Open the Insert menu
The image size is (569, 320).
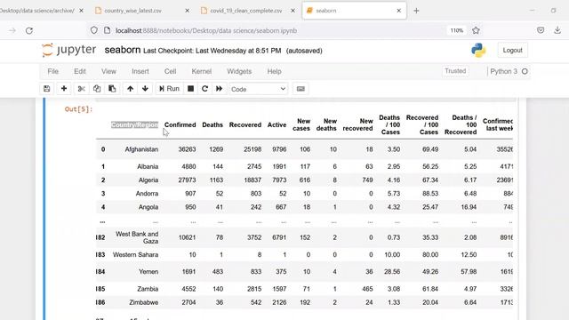point(140,71)
